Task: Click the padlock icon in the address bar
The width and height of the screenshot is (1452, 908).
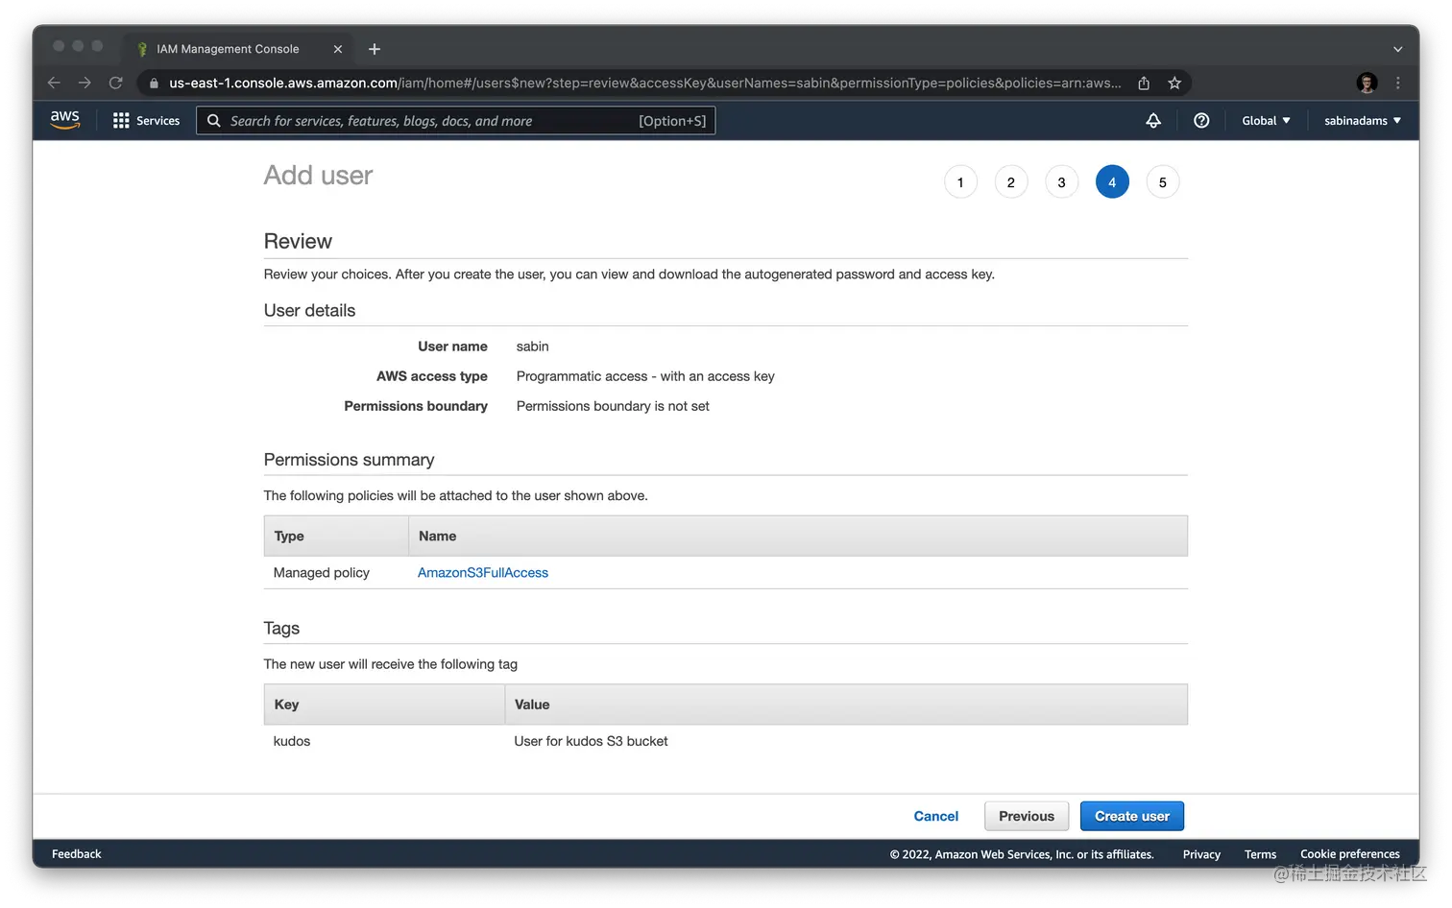Action: click(x=153, y=83)
